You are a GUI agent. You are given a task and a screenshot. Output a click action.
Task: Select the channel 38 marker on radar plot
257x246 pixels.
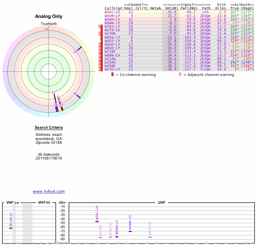[79, 96]
